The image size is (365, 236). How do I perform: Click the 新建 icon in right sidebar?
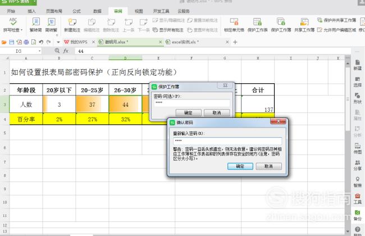[x=358, y=65]
